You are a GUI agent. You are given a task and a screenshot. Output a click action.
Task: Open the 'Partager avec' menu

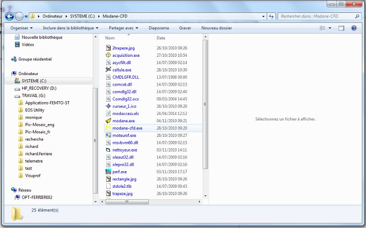click(x=124, y=28)
